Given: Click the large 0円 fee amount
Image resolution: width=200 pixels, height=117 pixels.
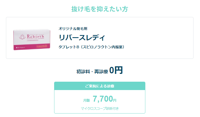Looking at the screenshot, I should 116,70.
